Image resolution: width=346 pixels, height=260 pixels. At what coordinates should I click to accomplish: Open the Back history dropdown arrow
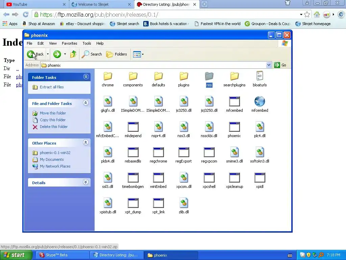pos(48,54)
